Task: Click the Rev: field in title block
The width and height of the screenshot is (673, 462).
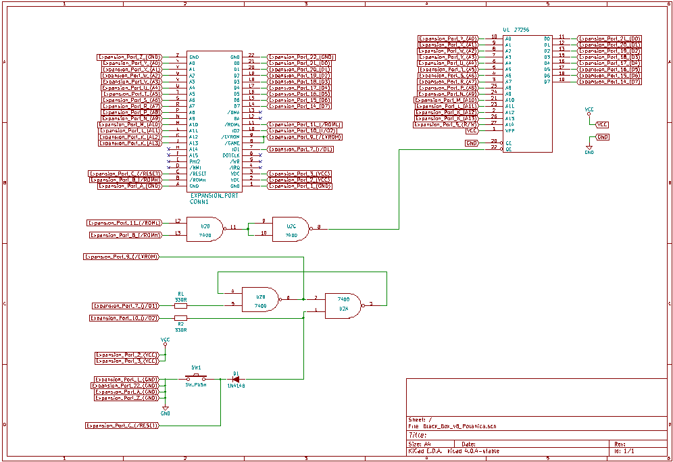Action: (620, 444)
